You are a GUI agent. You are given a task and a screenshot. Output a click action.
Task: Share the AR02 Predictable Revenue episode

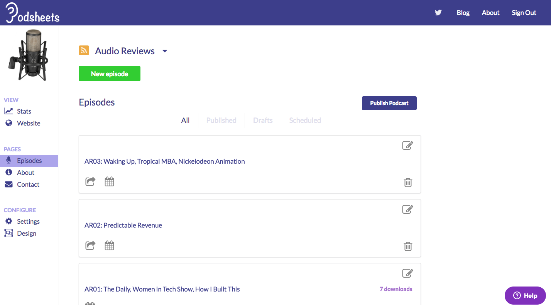90,245
